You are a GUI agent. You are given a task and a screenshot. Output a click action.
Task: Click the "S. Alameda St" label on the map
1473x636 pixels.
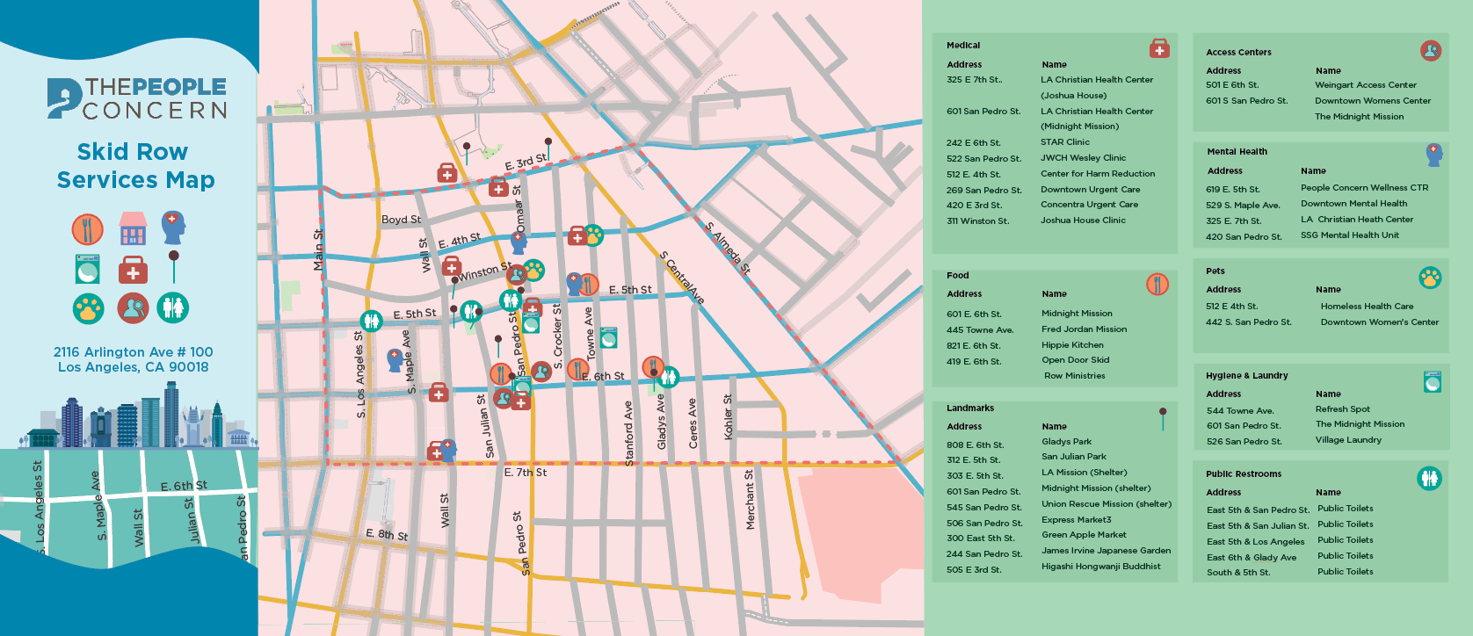[x=728, y=248]
